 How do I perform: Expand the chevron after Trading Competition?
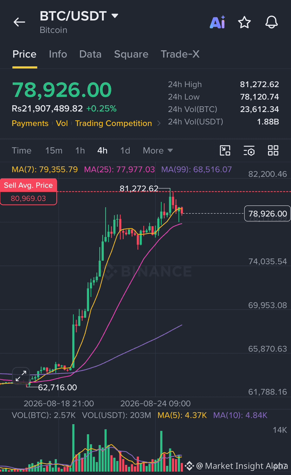point(159,123)
